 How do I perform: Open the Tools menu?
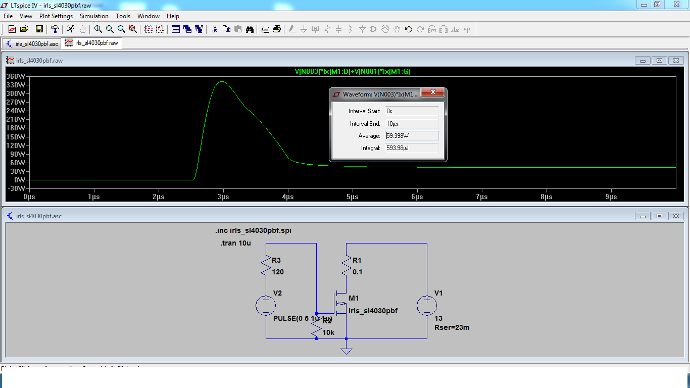coord(123,16)
